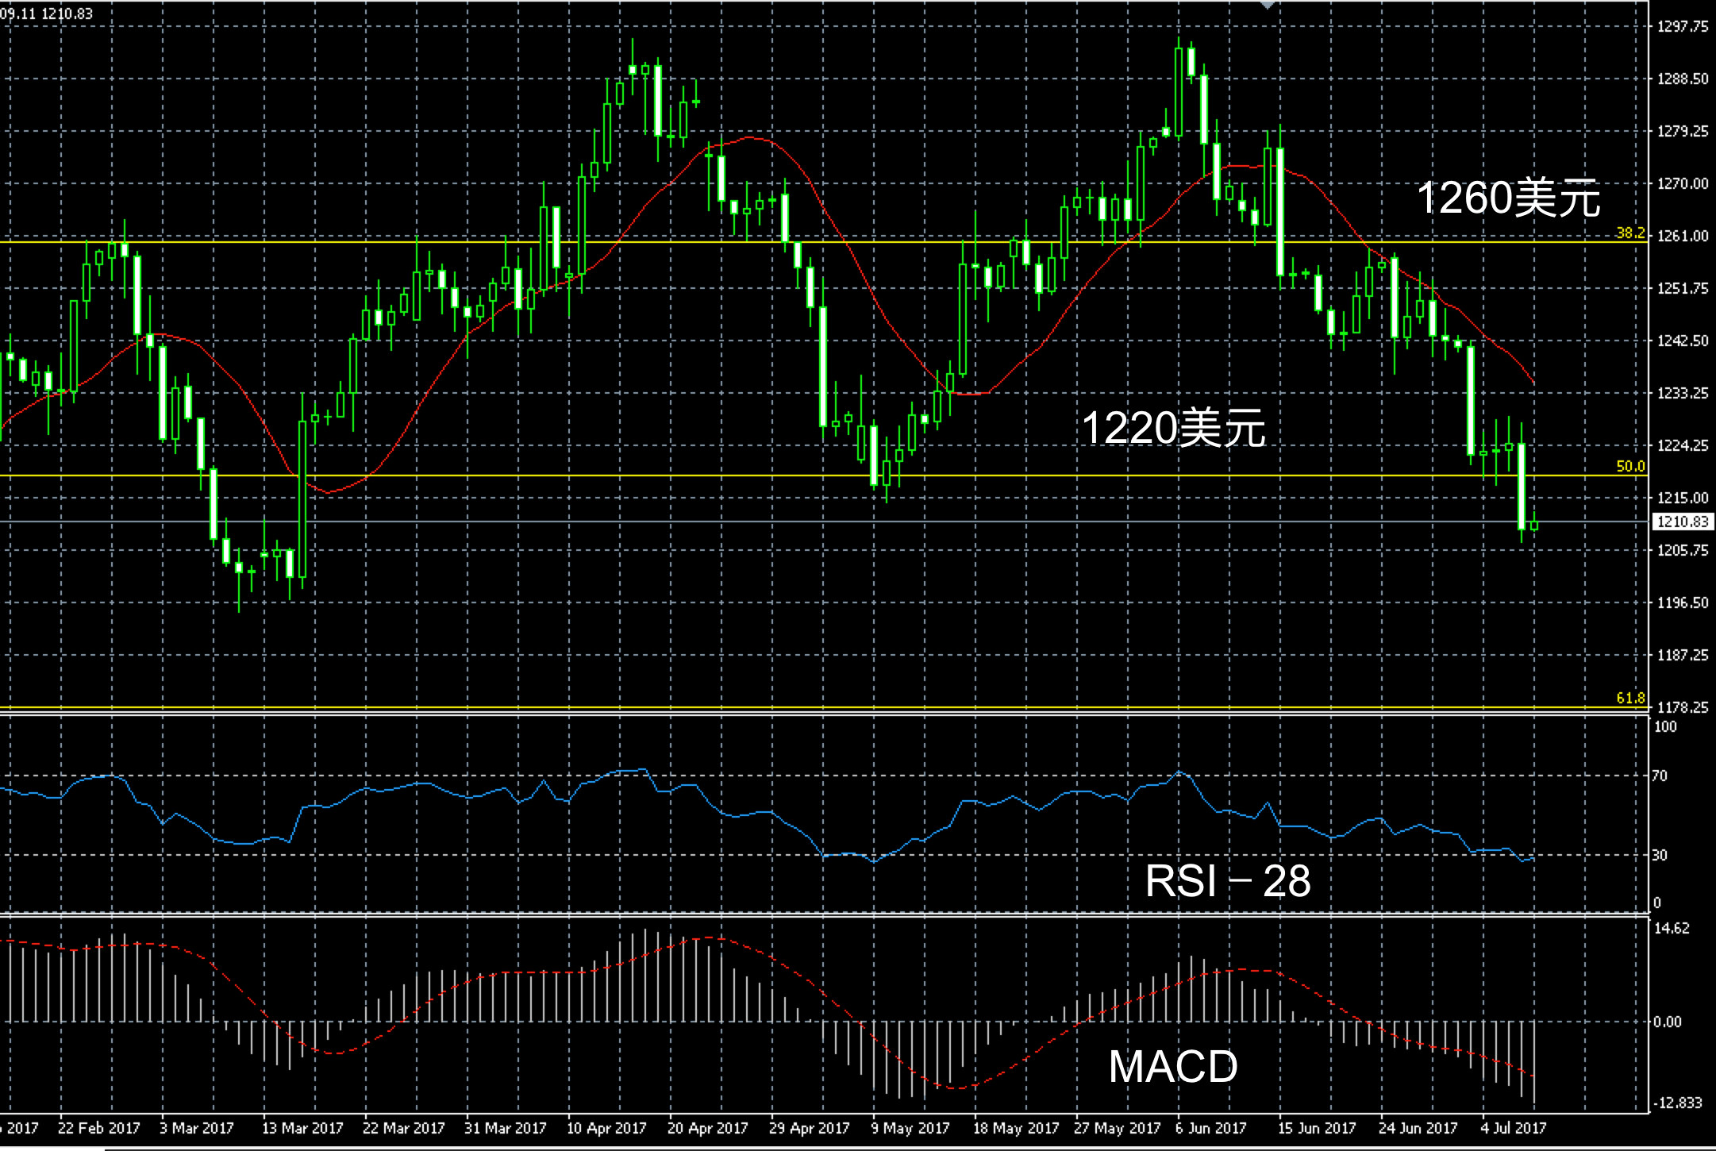Click the RSI 100 scale label
This screenshot has width=1716, height=1151.
pos(1664,727)
